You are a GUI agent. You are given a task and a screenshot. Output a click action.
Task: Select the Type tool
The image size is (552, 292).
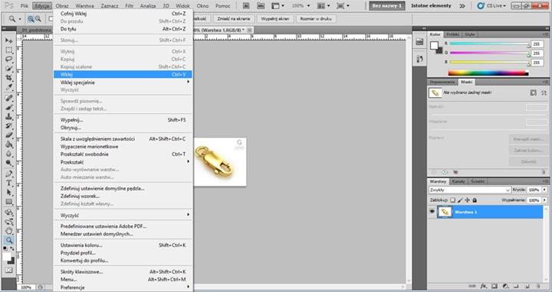(8, 183)
